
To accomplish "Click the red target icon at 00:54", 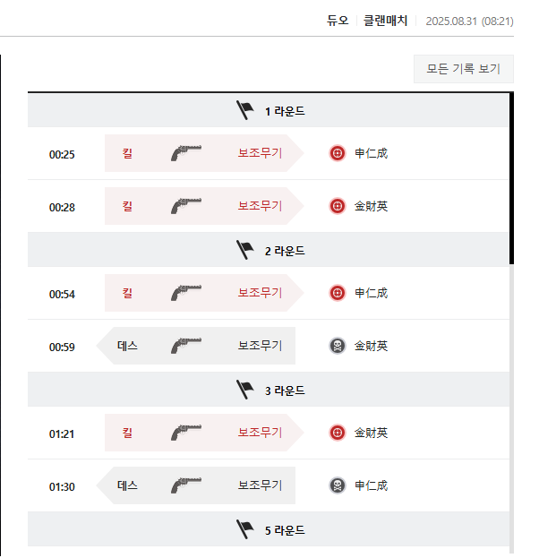I will 338,293.
